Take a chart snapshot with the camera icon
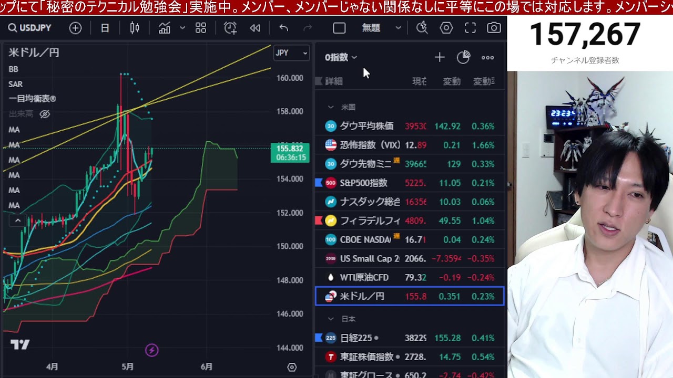The image size is (673, 378). point(493,28)
